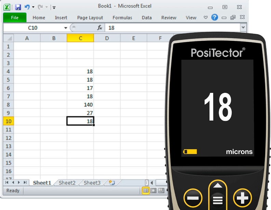Select column A header
This screenshot has width=271, height=210.
click(x=27, y=38)
